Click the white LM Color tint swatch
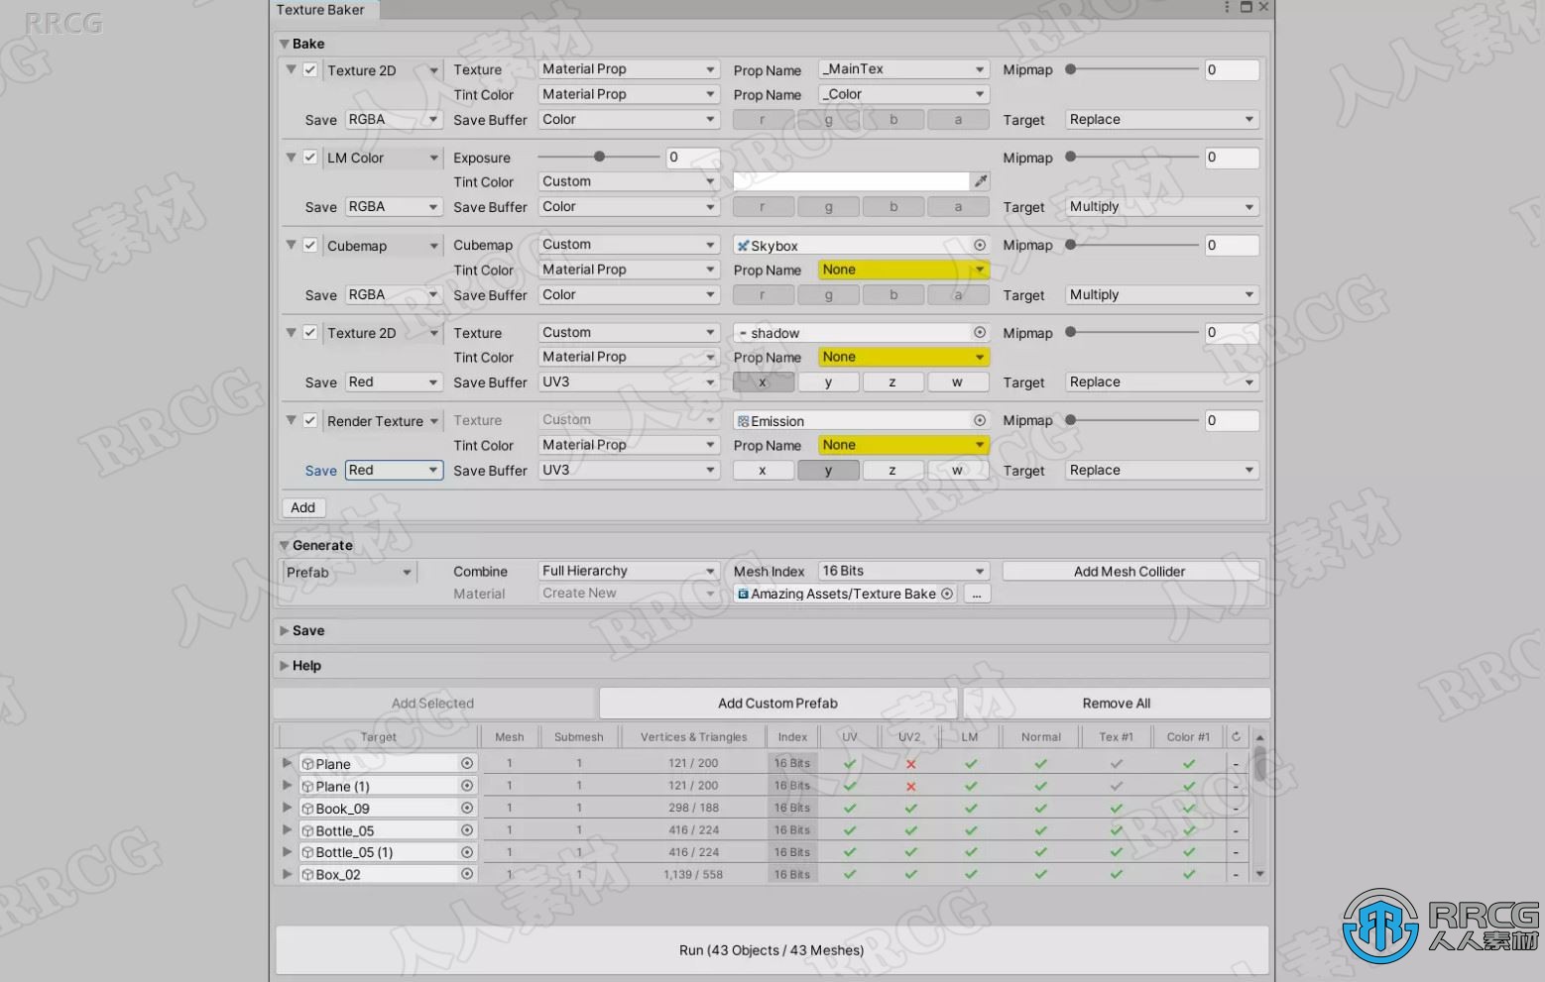 [x=851, y=181]
